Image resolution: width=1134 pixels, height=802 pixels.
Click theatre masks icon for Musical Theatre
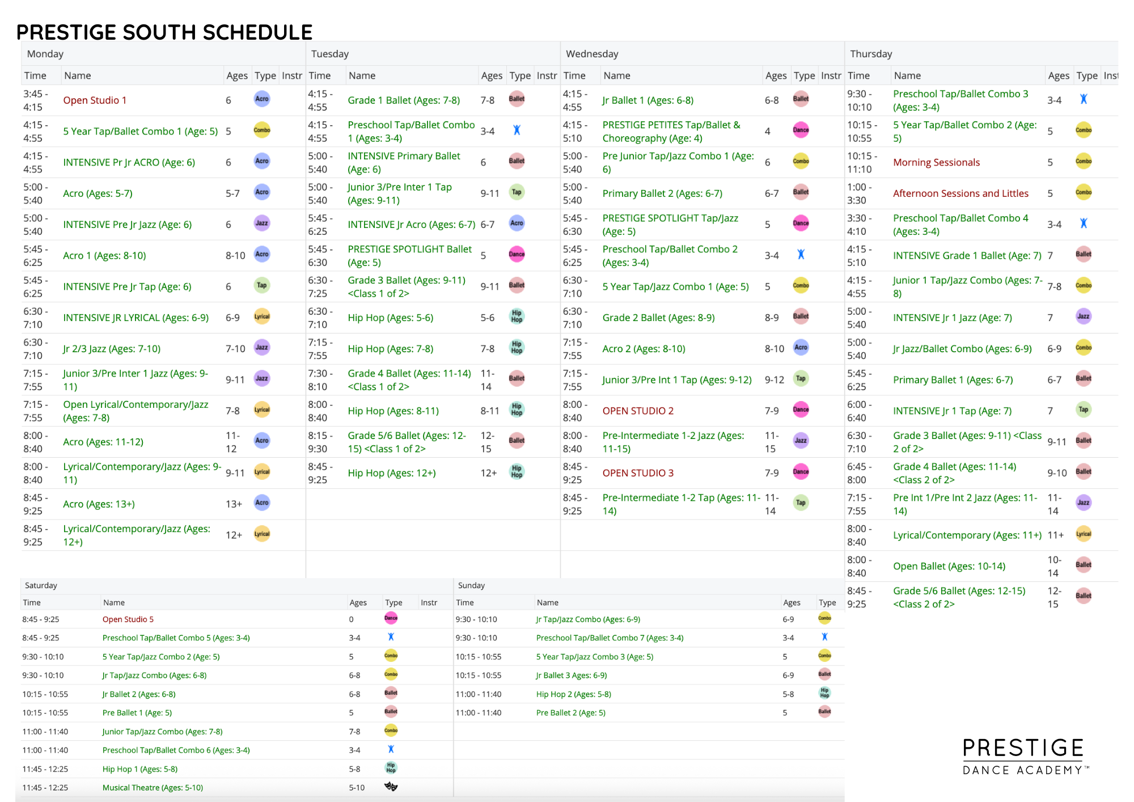[391, 787]
